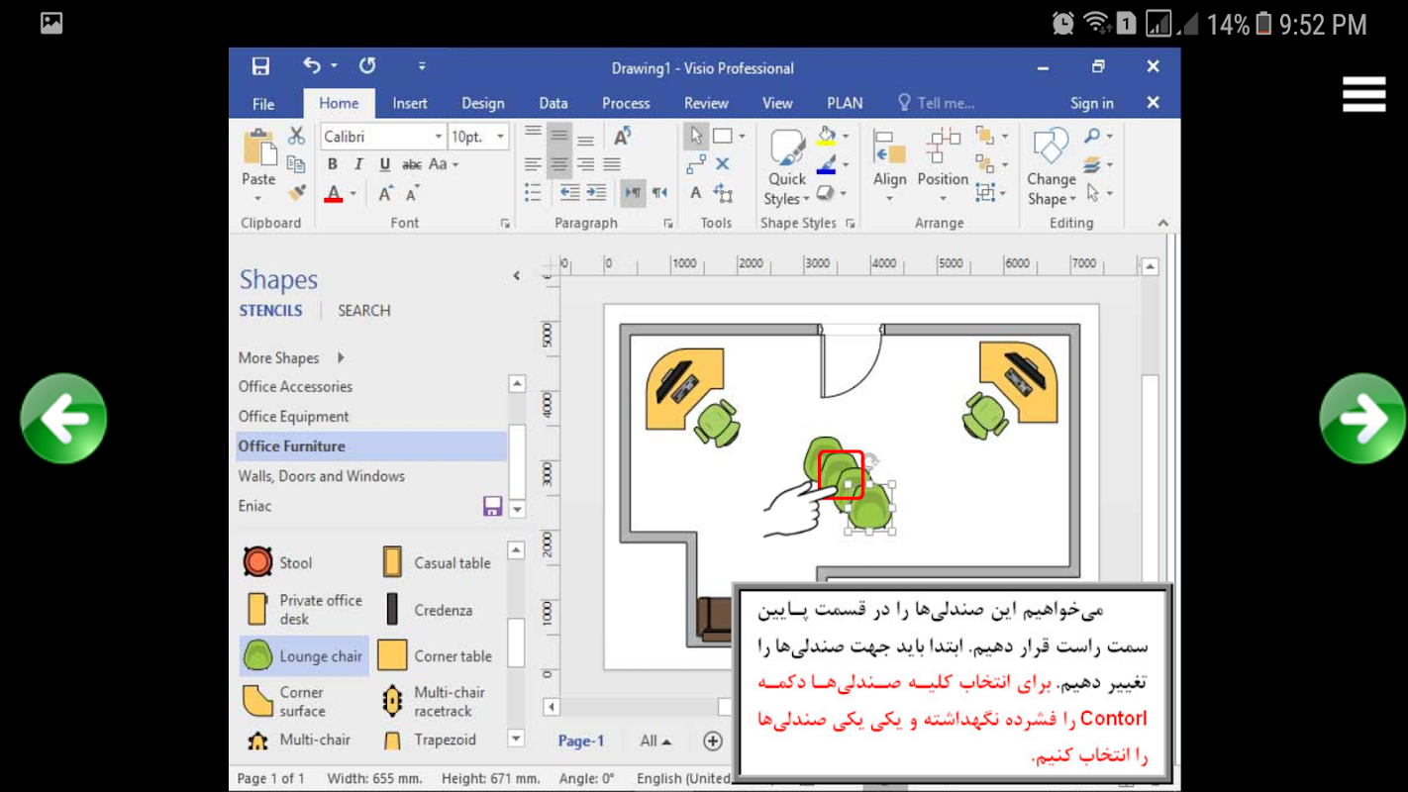Viewport: 1408px width, 792px height.
Task: Toggle middle vertical text alignment
Action: coord(559,137)
